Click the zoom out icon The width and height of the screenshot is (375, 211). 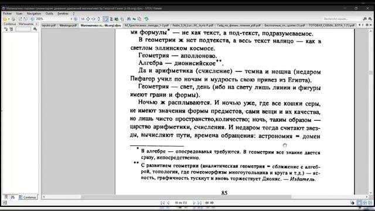coord(33,19)
